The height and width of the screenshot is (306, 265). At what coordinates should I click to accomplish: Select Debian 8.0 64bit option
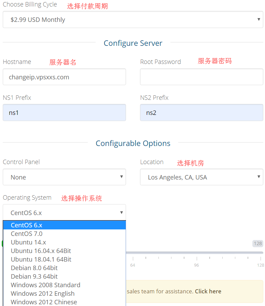point(65,268)
